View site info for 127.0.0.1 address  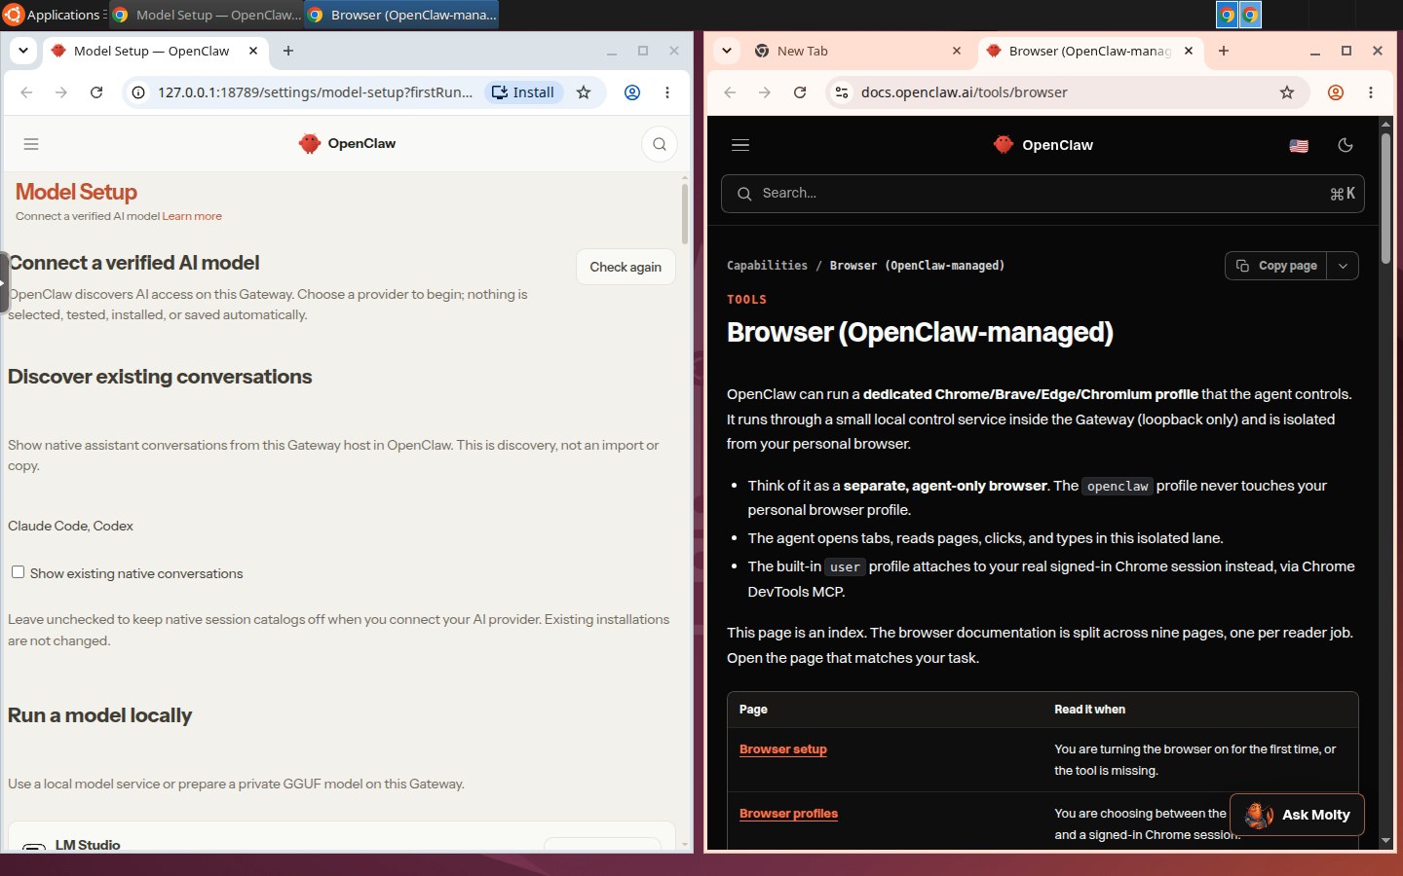click(138, 92)
